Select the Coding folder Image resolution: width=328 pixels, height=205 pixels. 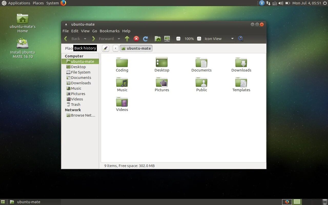[x=122, y=65]
